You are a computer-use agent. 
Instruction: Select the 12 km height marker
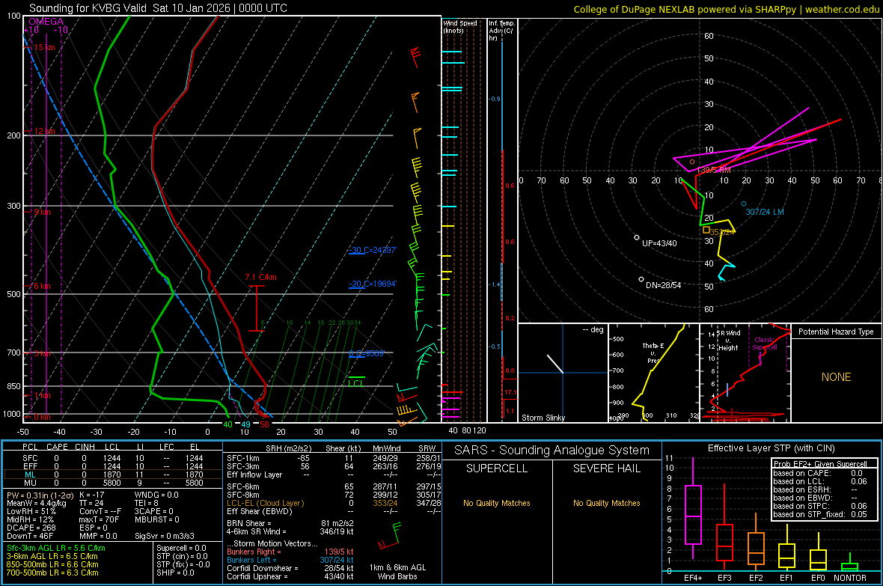[44, 131]
